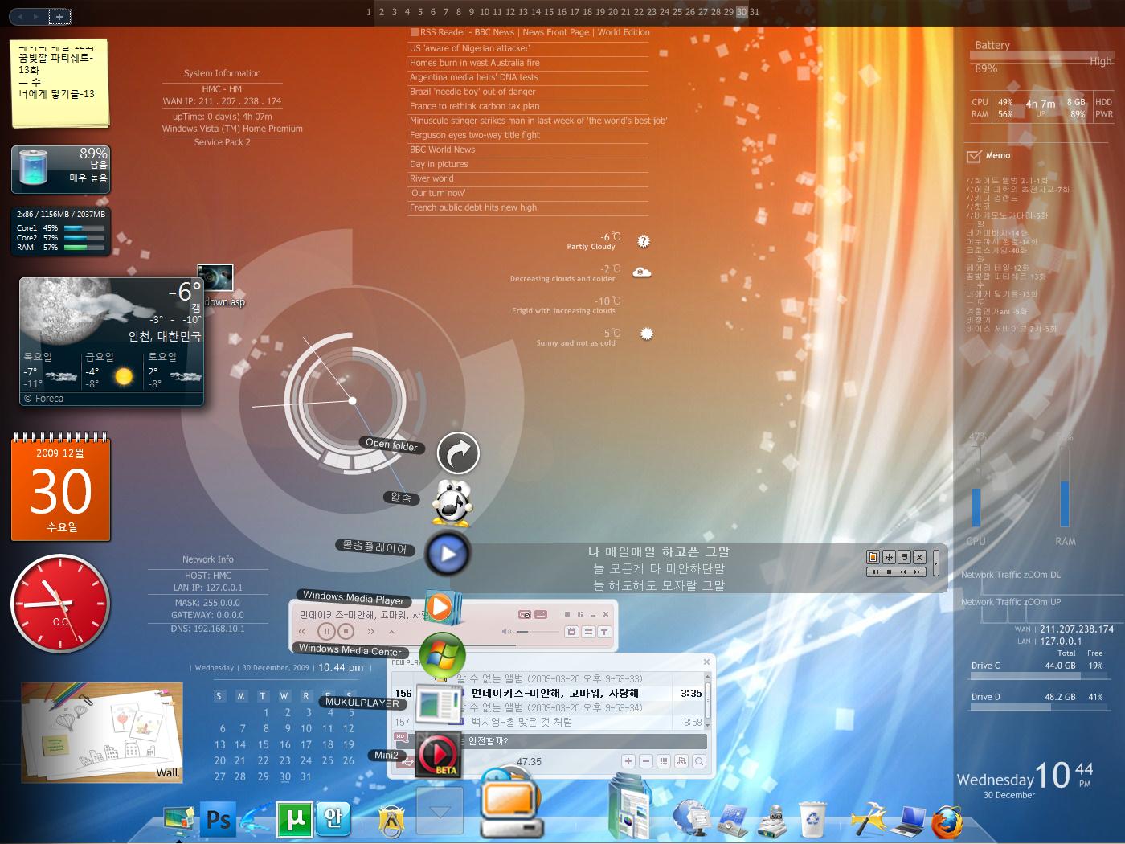Click the lyrics widget rewind button
Viewport: 1125px width, 844px height.
pyautogui.click(x=903, y=572)
